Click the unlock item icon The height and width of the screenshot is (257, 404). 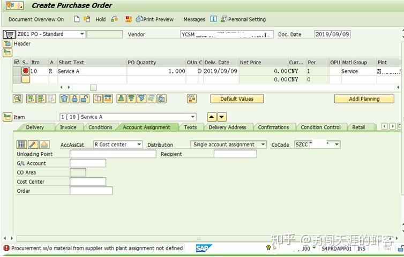[x=85, y=99]
